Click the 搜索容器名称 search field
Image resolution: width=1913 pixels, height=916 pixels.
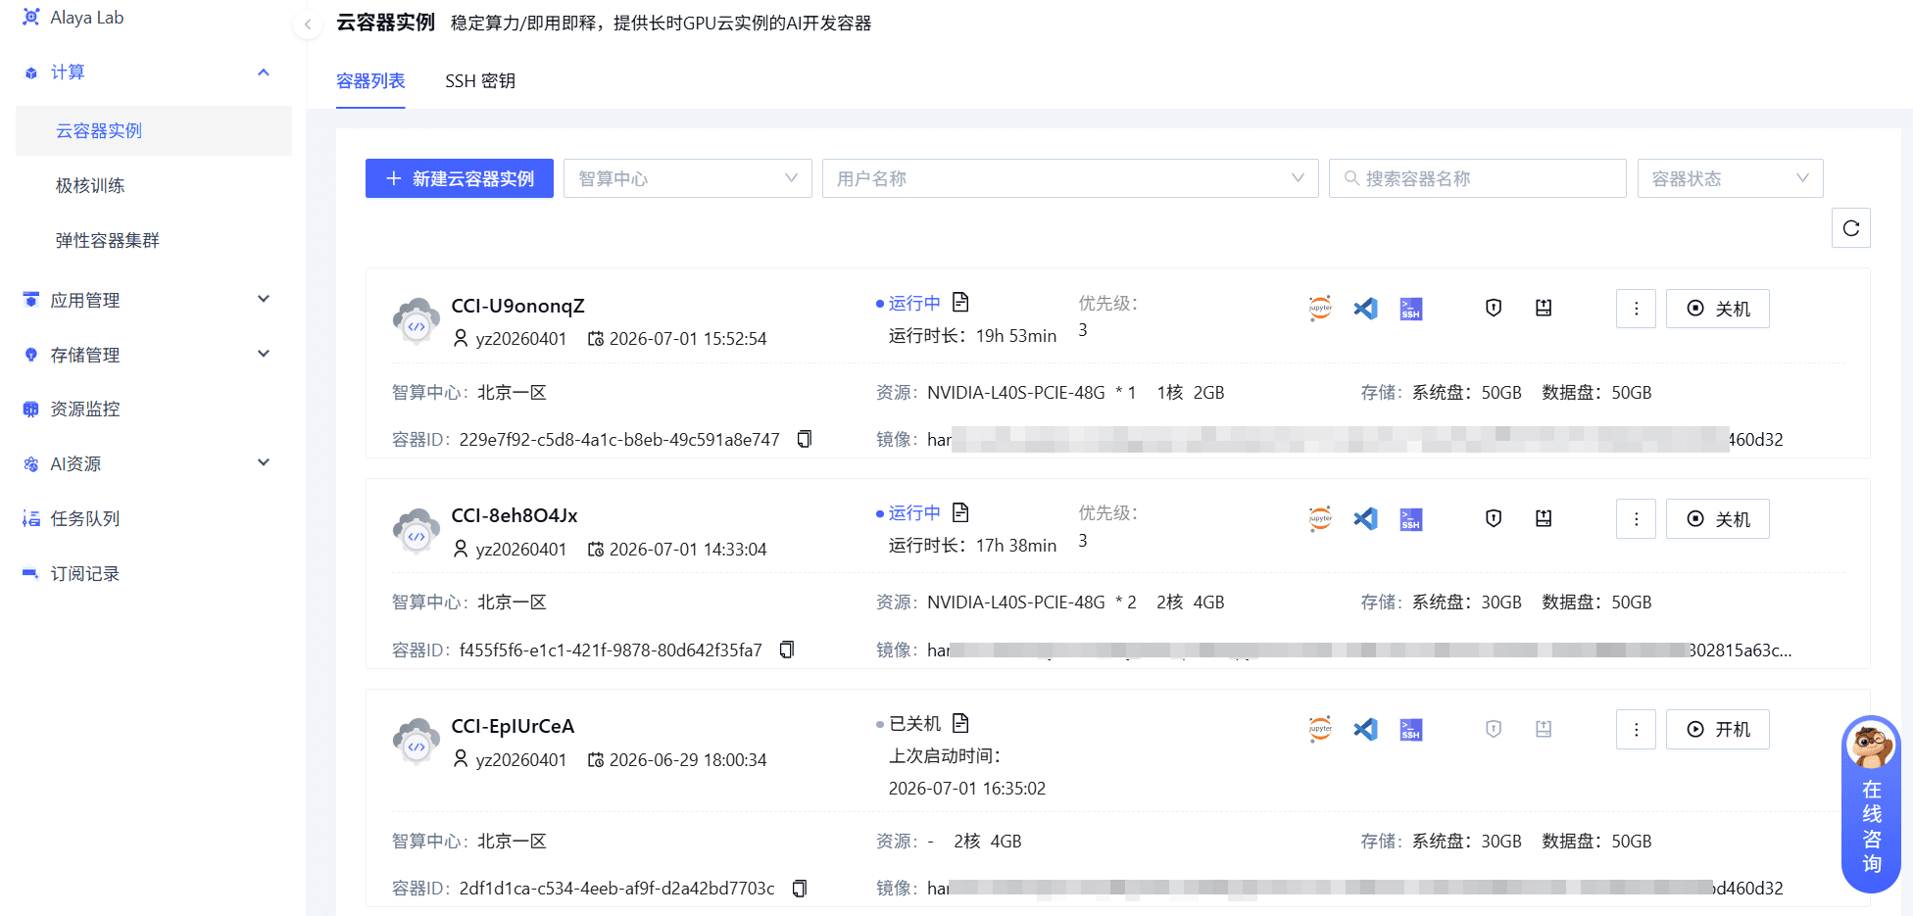[1477, 178]
